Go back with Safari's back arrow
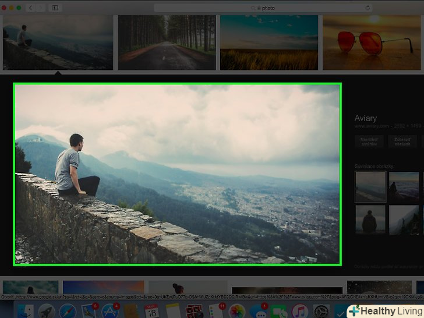 pyautogui.click(x=30, y=8)
